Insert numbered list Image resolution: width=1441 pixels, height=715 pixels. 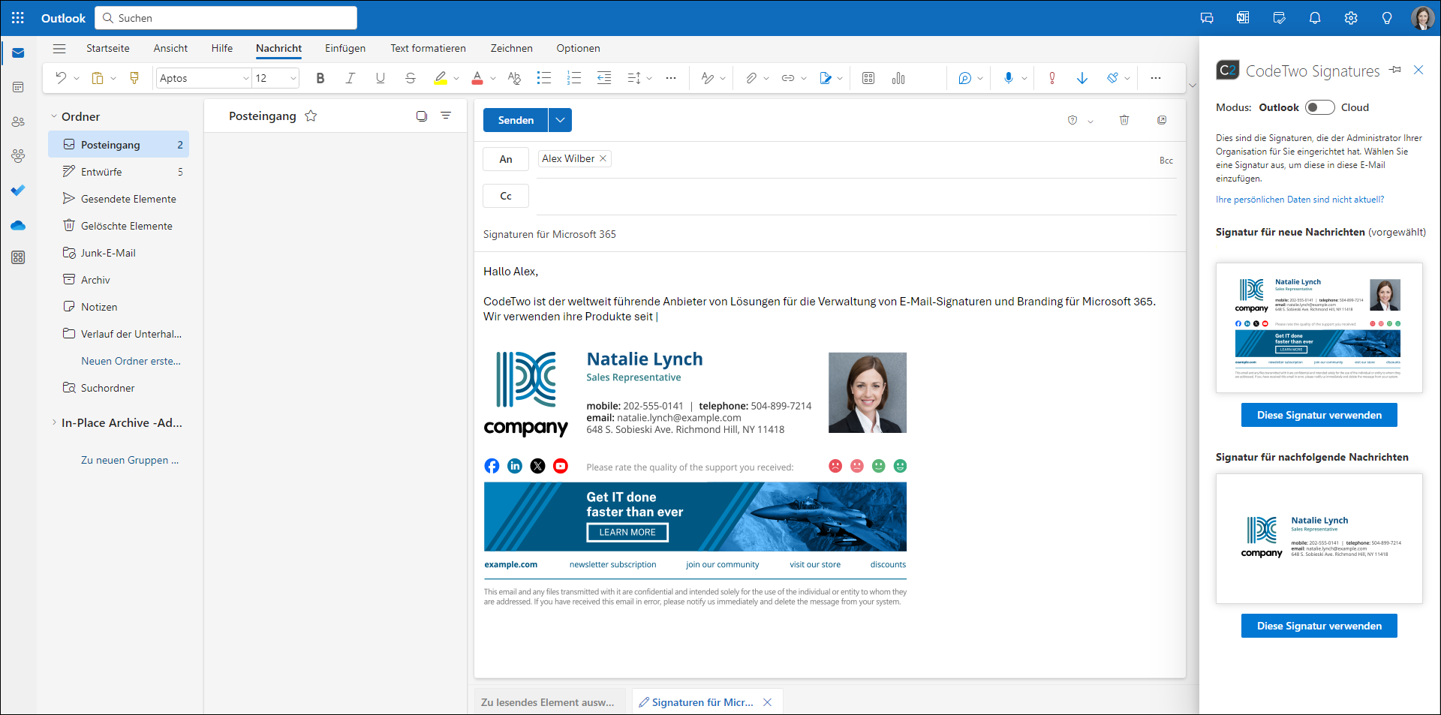click(x=574, y=78)
